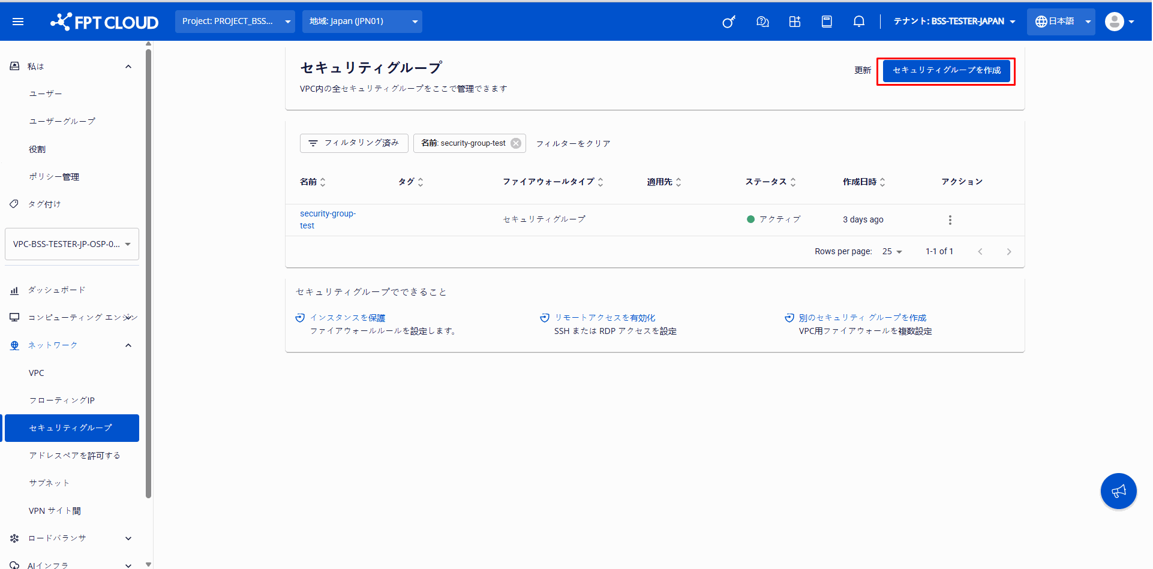This screenshot has width=1153, height=569.
Task: Open the hamburger navigation menu
Action: click(18, 22)
